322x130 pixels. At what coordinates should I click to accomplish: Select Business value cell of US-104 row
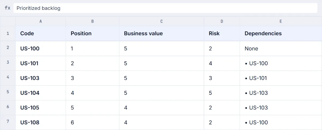[162, 93]
